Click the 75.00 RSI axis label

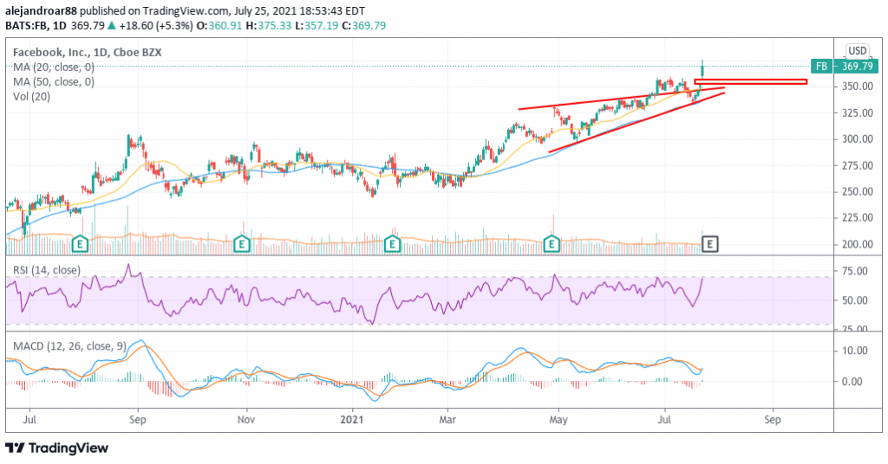pyautogui.click(x=854, y=271)
